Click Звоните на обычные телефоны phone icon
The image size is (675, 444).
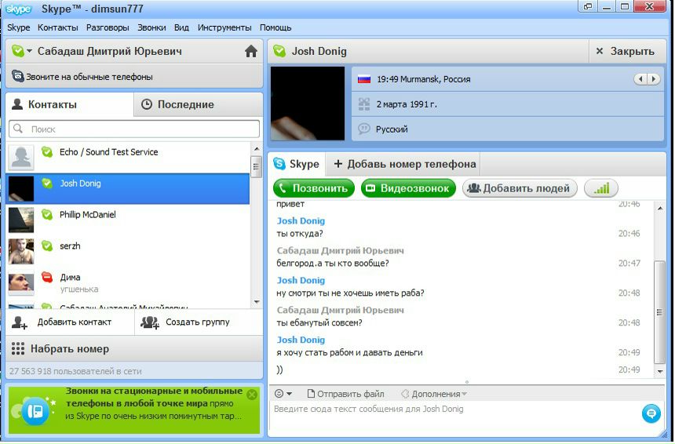pos(17,77)
